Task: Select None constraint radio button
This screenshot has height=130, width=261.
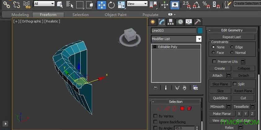Action: 213,47
